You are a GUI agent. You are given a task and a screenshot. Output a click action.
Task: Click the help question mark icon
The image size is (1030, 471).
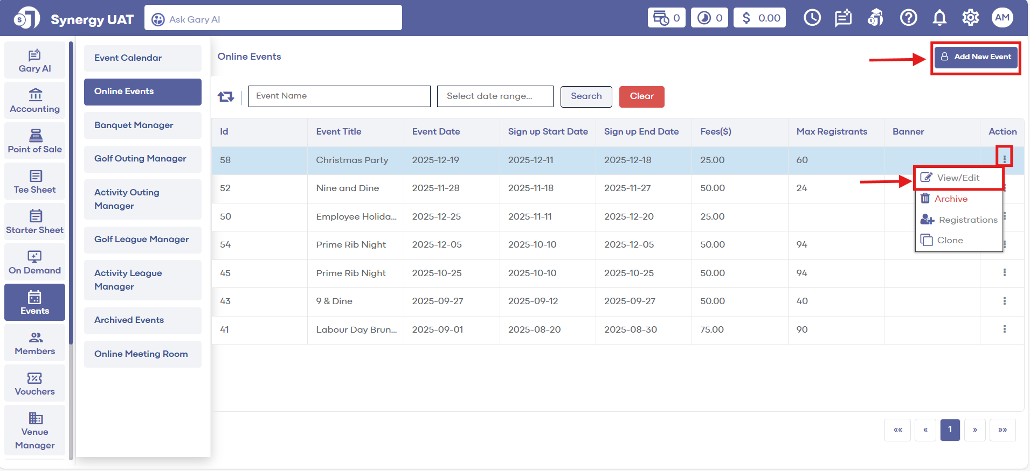(x=908, y=18)
